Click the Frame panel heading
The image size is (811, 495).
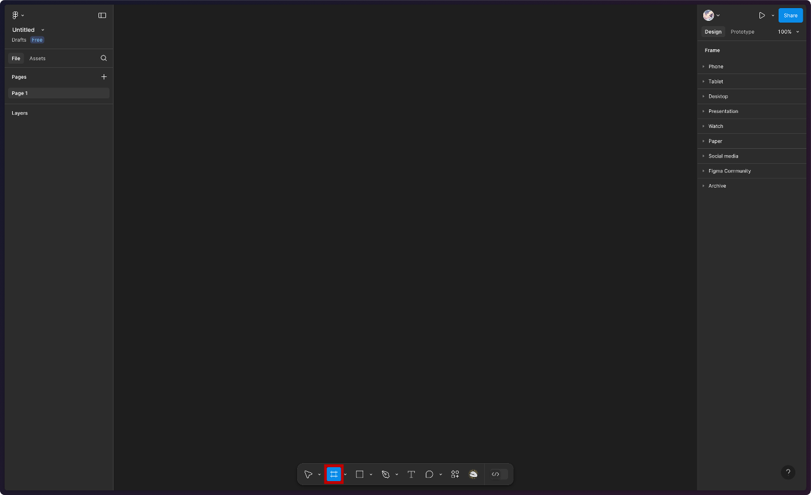pyautogui.click(x=712, y=50)
